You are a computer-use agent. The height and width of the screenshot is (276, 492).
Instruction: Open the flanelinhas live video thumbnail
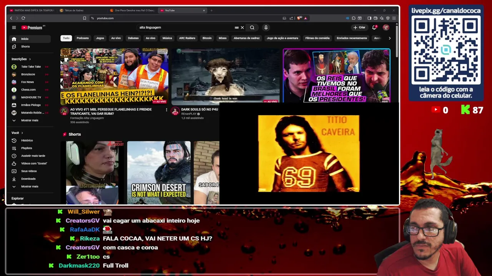(114, 76)
